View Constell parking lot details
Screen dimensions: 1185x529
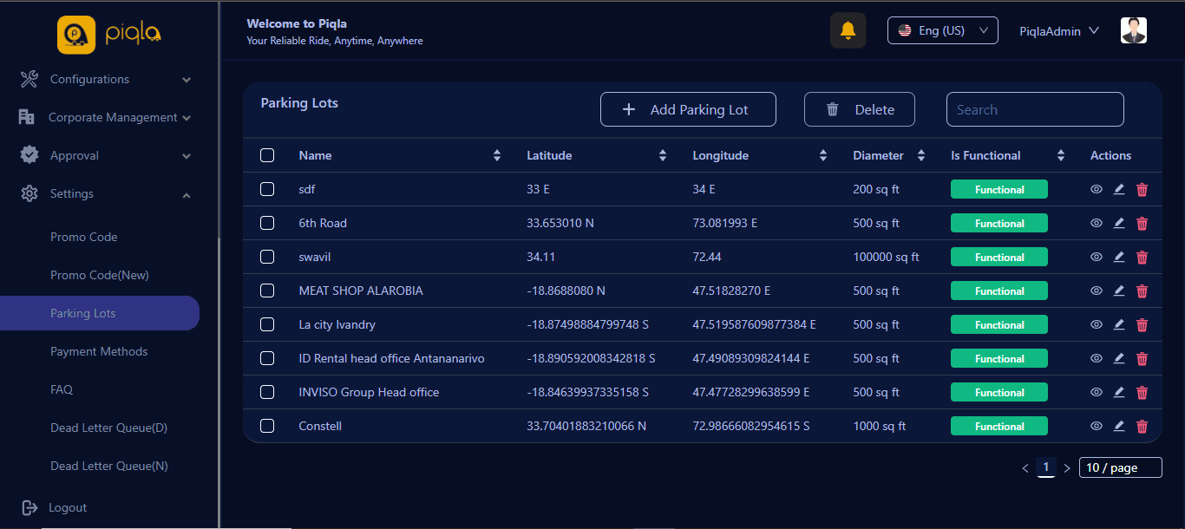tap(1097, 426)
